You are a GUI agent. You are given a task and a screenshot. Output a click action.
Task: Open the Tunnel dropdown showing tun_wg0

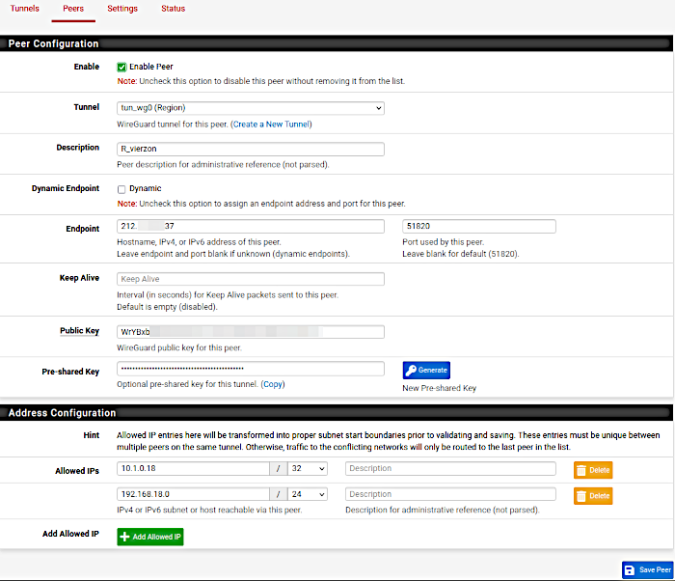tap(250, 108)
